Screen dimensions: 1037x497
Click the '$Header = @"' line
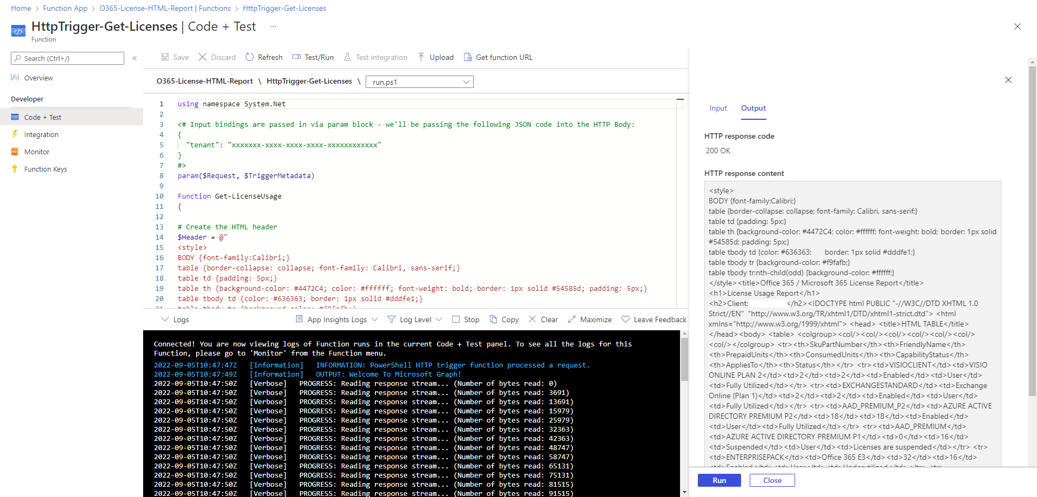coord(203,237)
